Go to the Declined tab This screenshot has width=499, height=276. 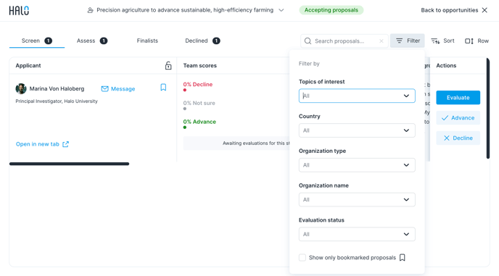(203, 41)
